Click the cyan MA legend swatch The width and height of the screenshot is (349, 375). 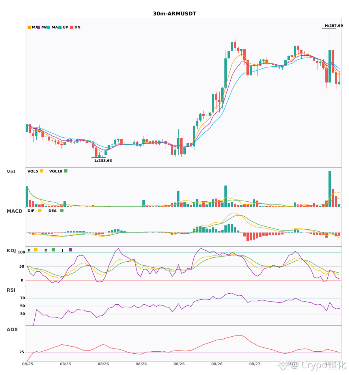[x=48, y=27]
